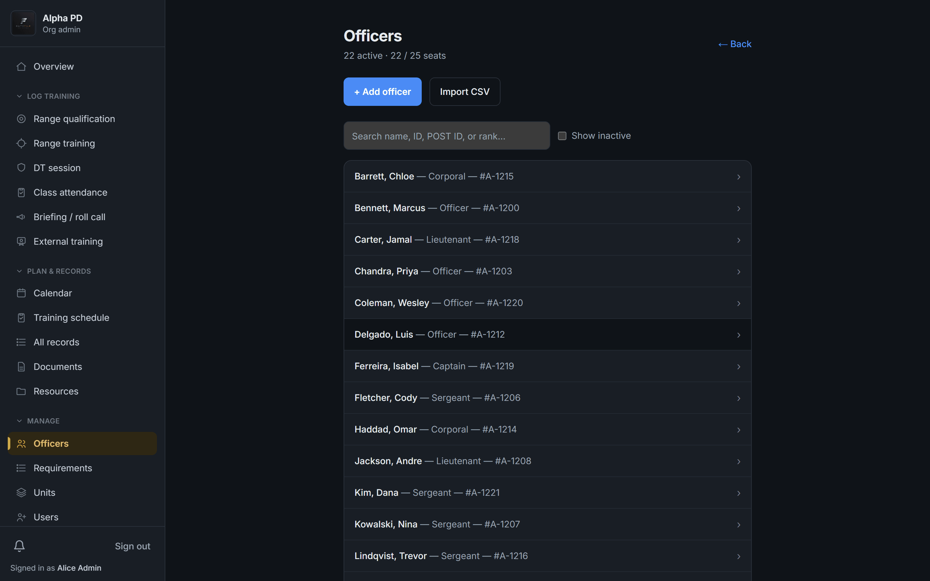The image size is (930, 581).
Task: Open Bennett, Marcus row chevron
Action: (x=739, y=208)
